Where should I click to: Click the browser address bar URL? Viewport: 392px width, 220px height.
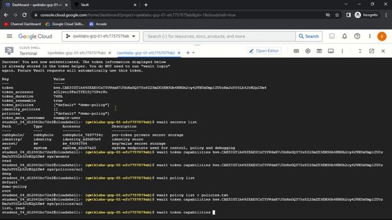click(x=138, y=15)
